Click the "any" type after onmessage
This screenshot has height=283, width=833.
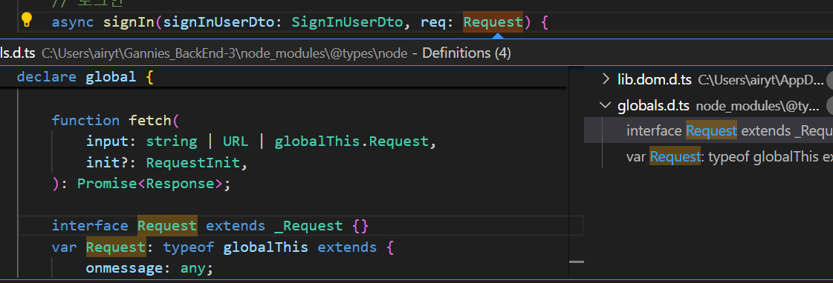pyautogui.click(x=193, y=268)
